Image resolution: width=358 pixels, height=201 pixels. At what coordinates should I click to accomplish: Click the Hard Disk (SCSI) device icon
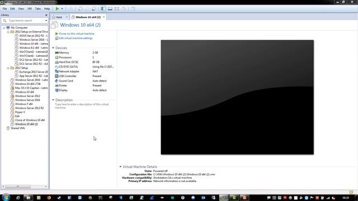(x=56, y=62)
